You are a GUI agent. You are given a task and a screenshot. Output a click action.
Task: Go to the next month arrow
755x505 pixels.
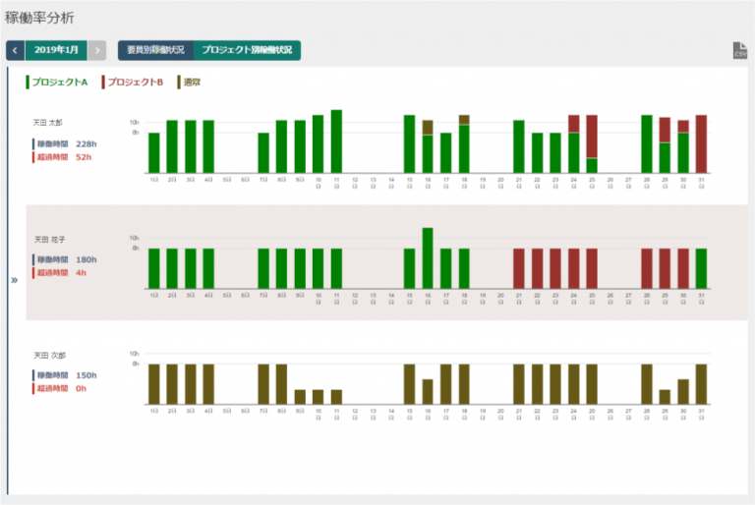(97, 50)
